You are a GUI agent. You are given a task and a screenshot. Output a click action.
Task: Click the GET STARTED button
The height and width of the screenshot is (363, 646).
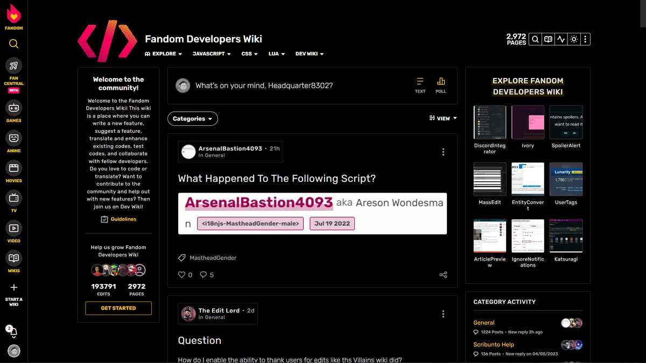(118, 308)
